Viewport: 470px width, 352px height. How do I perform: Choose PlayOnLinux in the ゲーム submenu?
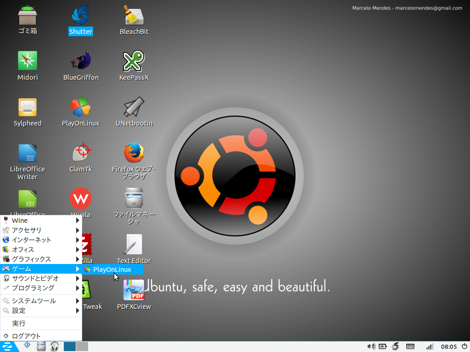coord(113,269)
